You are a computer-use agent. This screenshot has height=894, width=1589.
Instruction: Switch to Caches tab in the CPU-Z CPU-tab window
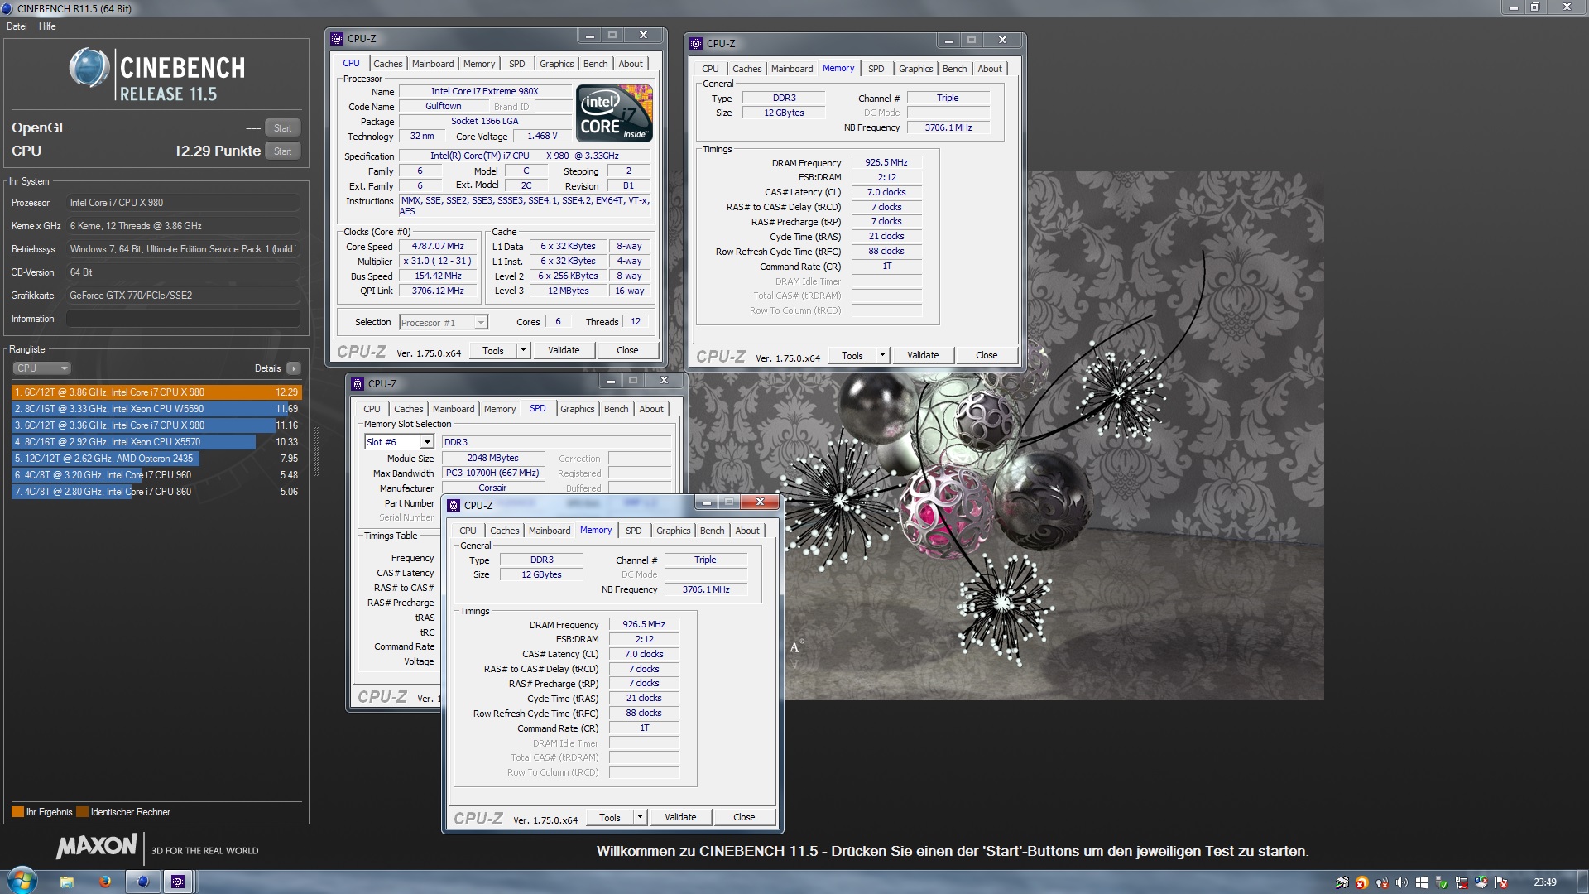pyautogui.click(x=387, y=64)
